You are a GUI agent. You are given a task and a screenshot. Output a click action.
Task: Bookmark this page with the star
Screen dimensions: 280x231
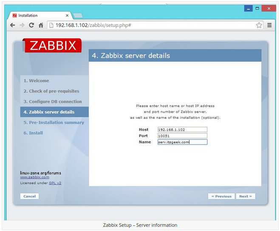(259, 26)
